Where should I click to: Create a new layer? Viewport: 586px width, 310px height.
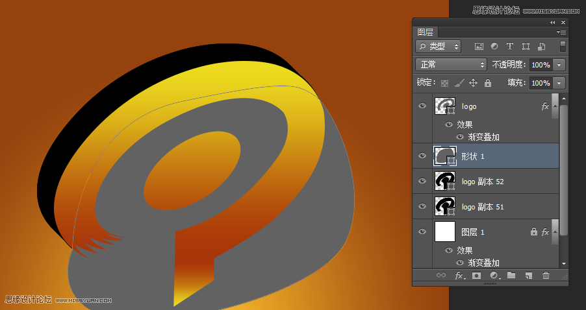(x=528, y=276)
